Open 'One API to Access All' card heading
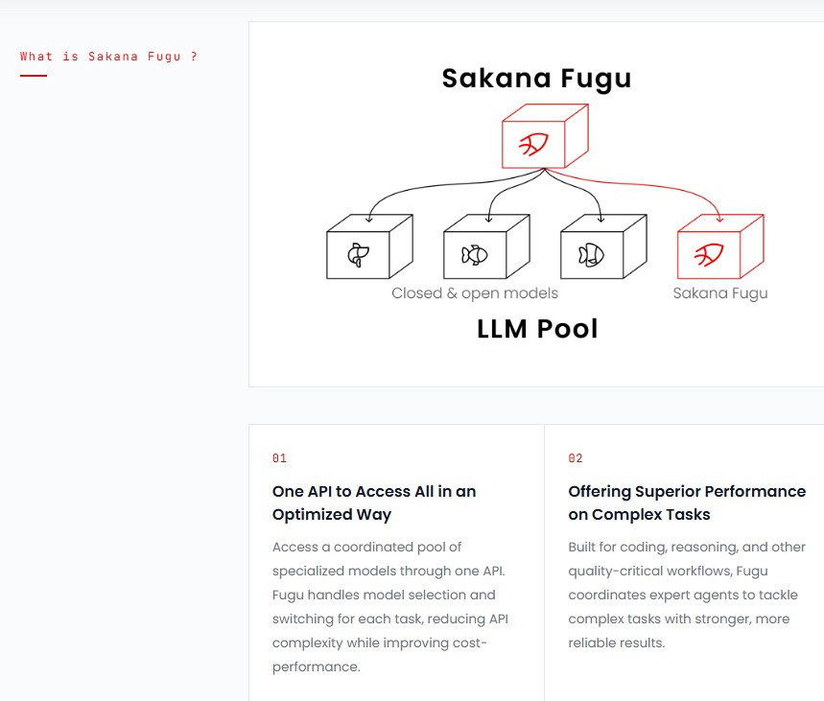The height and width of the screenshot is (701, 824). [x=374, y=502]
